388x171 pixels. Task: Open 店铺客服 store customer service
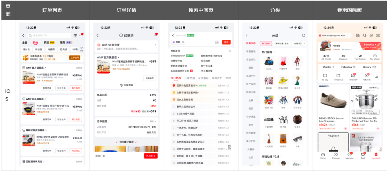click(x=126, y=85)
